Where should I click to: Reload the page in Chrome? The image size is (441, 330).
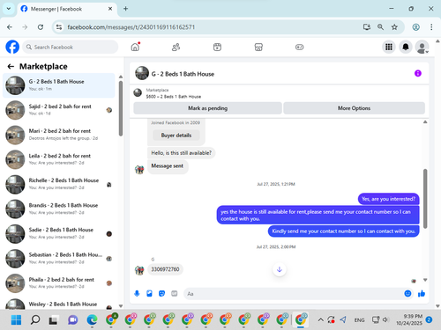(x=41, y=27)
